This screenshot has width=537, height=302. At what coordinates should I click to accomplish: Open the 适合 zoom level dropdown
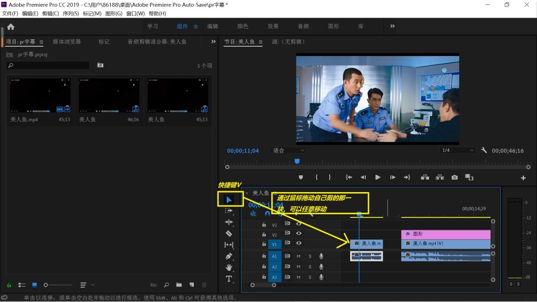(x=288, y=150)
